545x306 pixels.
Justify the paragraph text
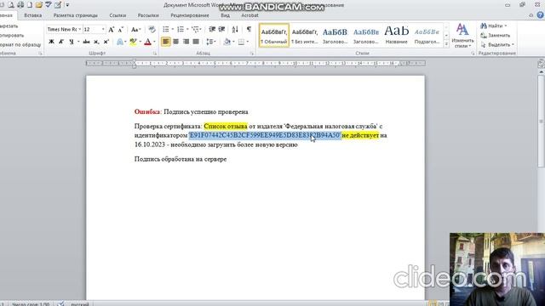click(196, 42)
